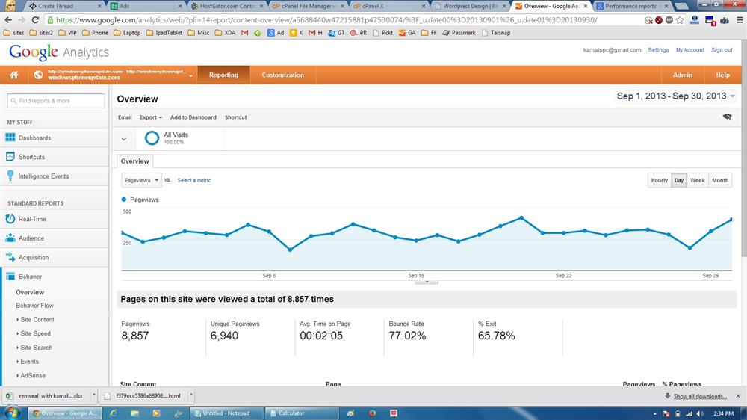Click the Email report button

(x=125, y=117)
